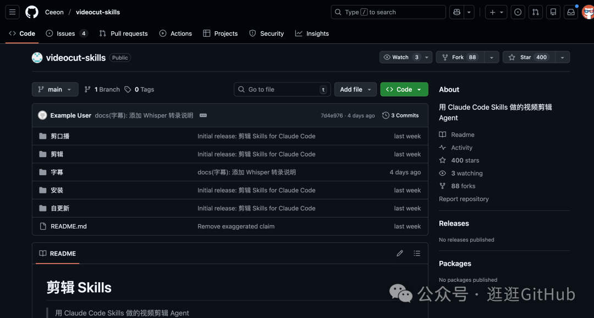Image resolution: width=594 pixels, height=318 pixels.
Task: Click the Go to file search field
Action: click(x=283, y=90)
